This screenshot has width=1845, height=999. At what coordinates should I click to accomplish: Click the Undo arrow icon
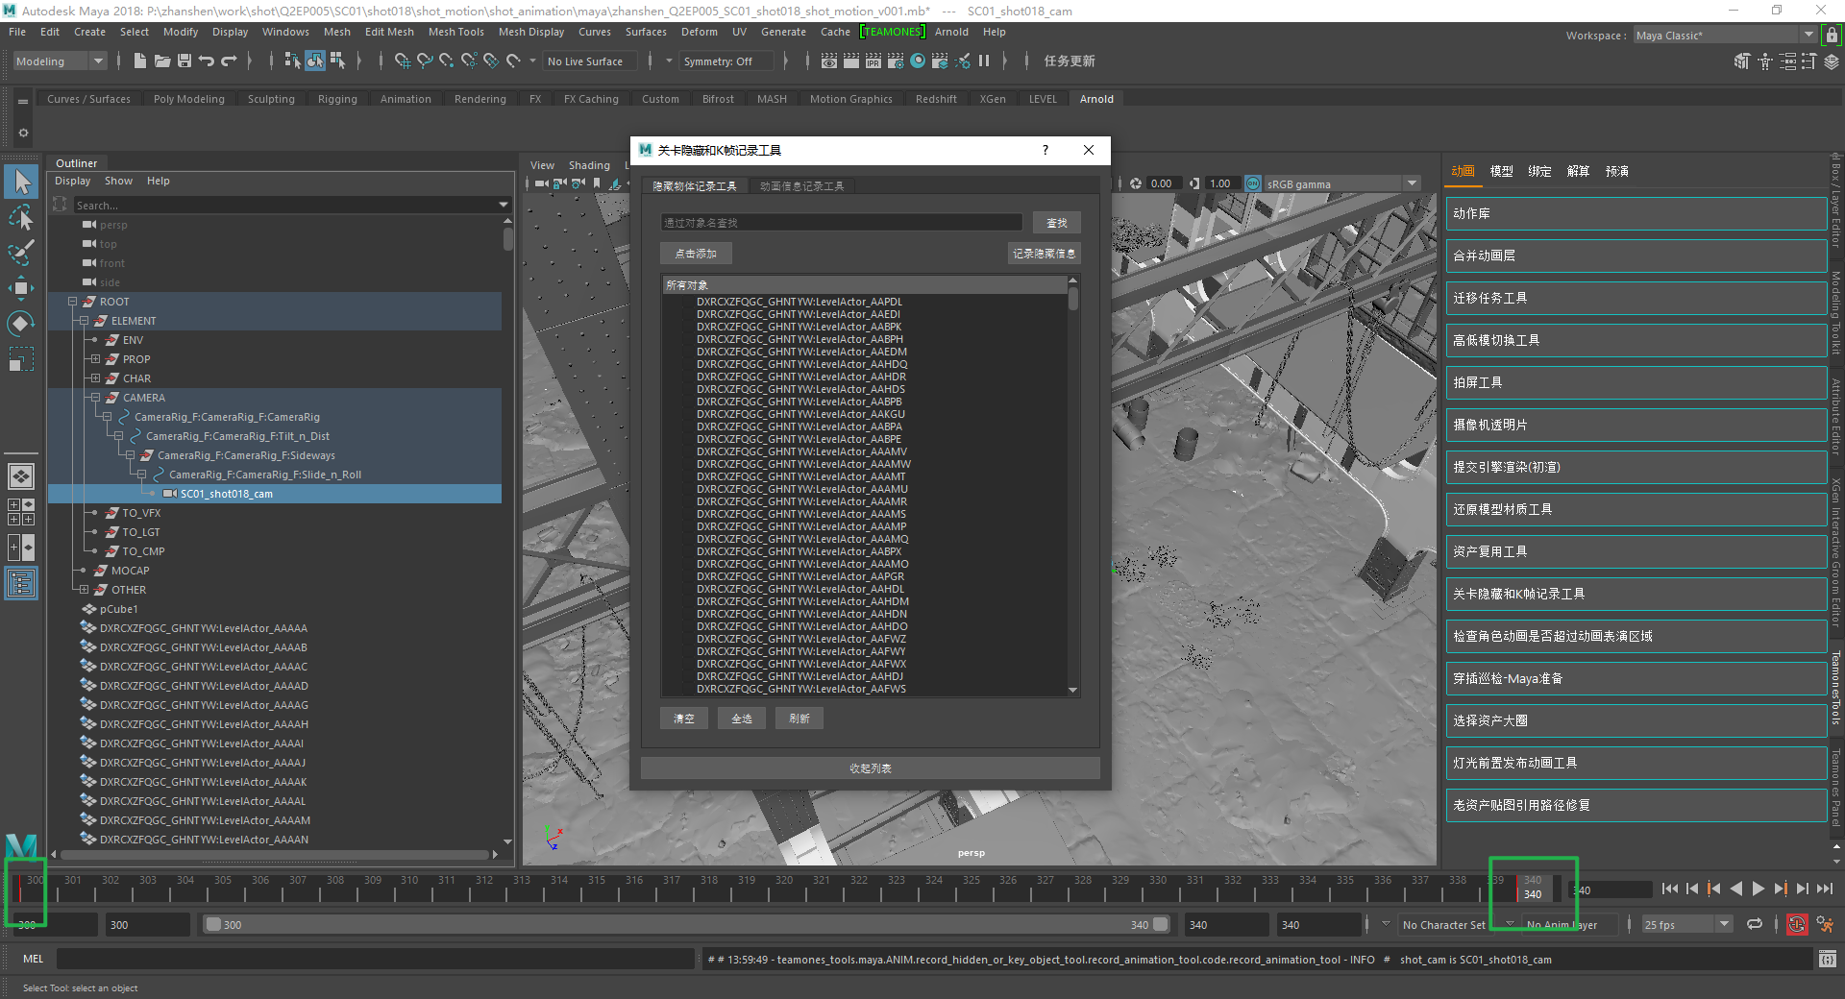(207, 61)
